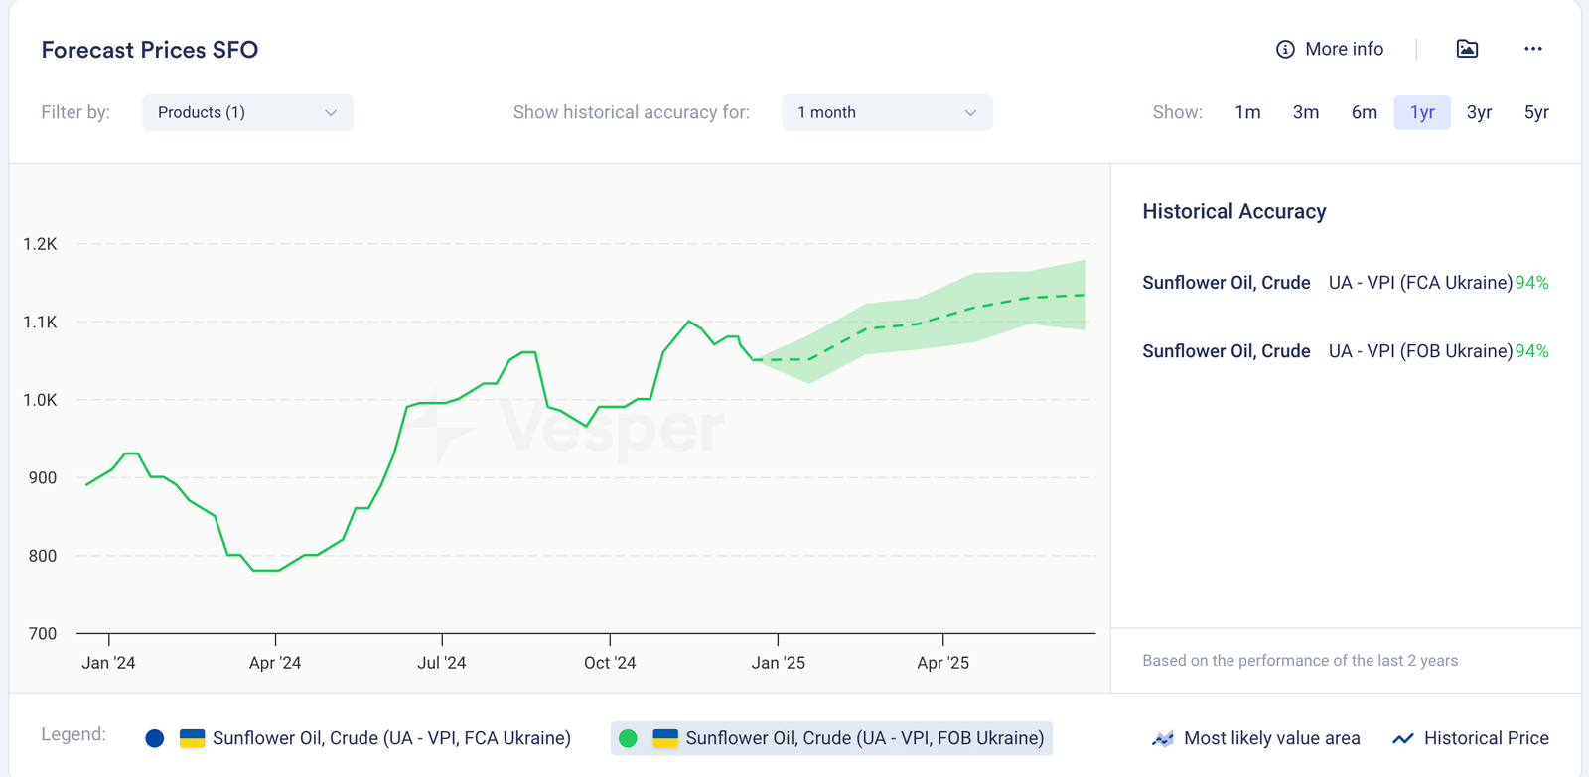Image resolution: width=1589 pixels, height=777 pixels.
Task: Select the 3yr time range
Action: [1479, 112]
